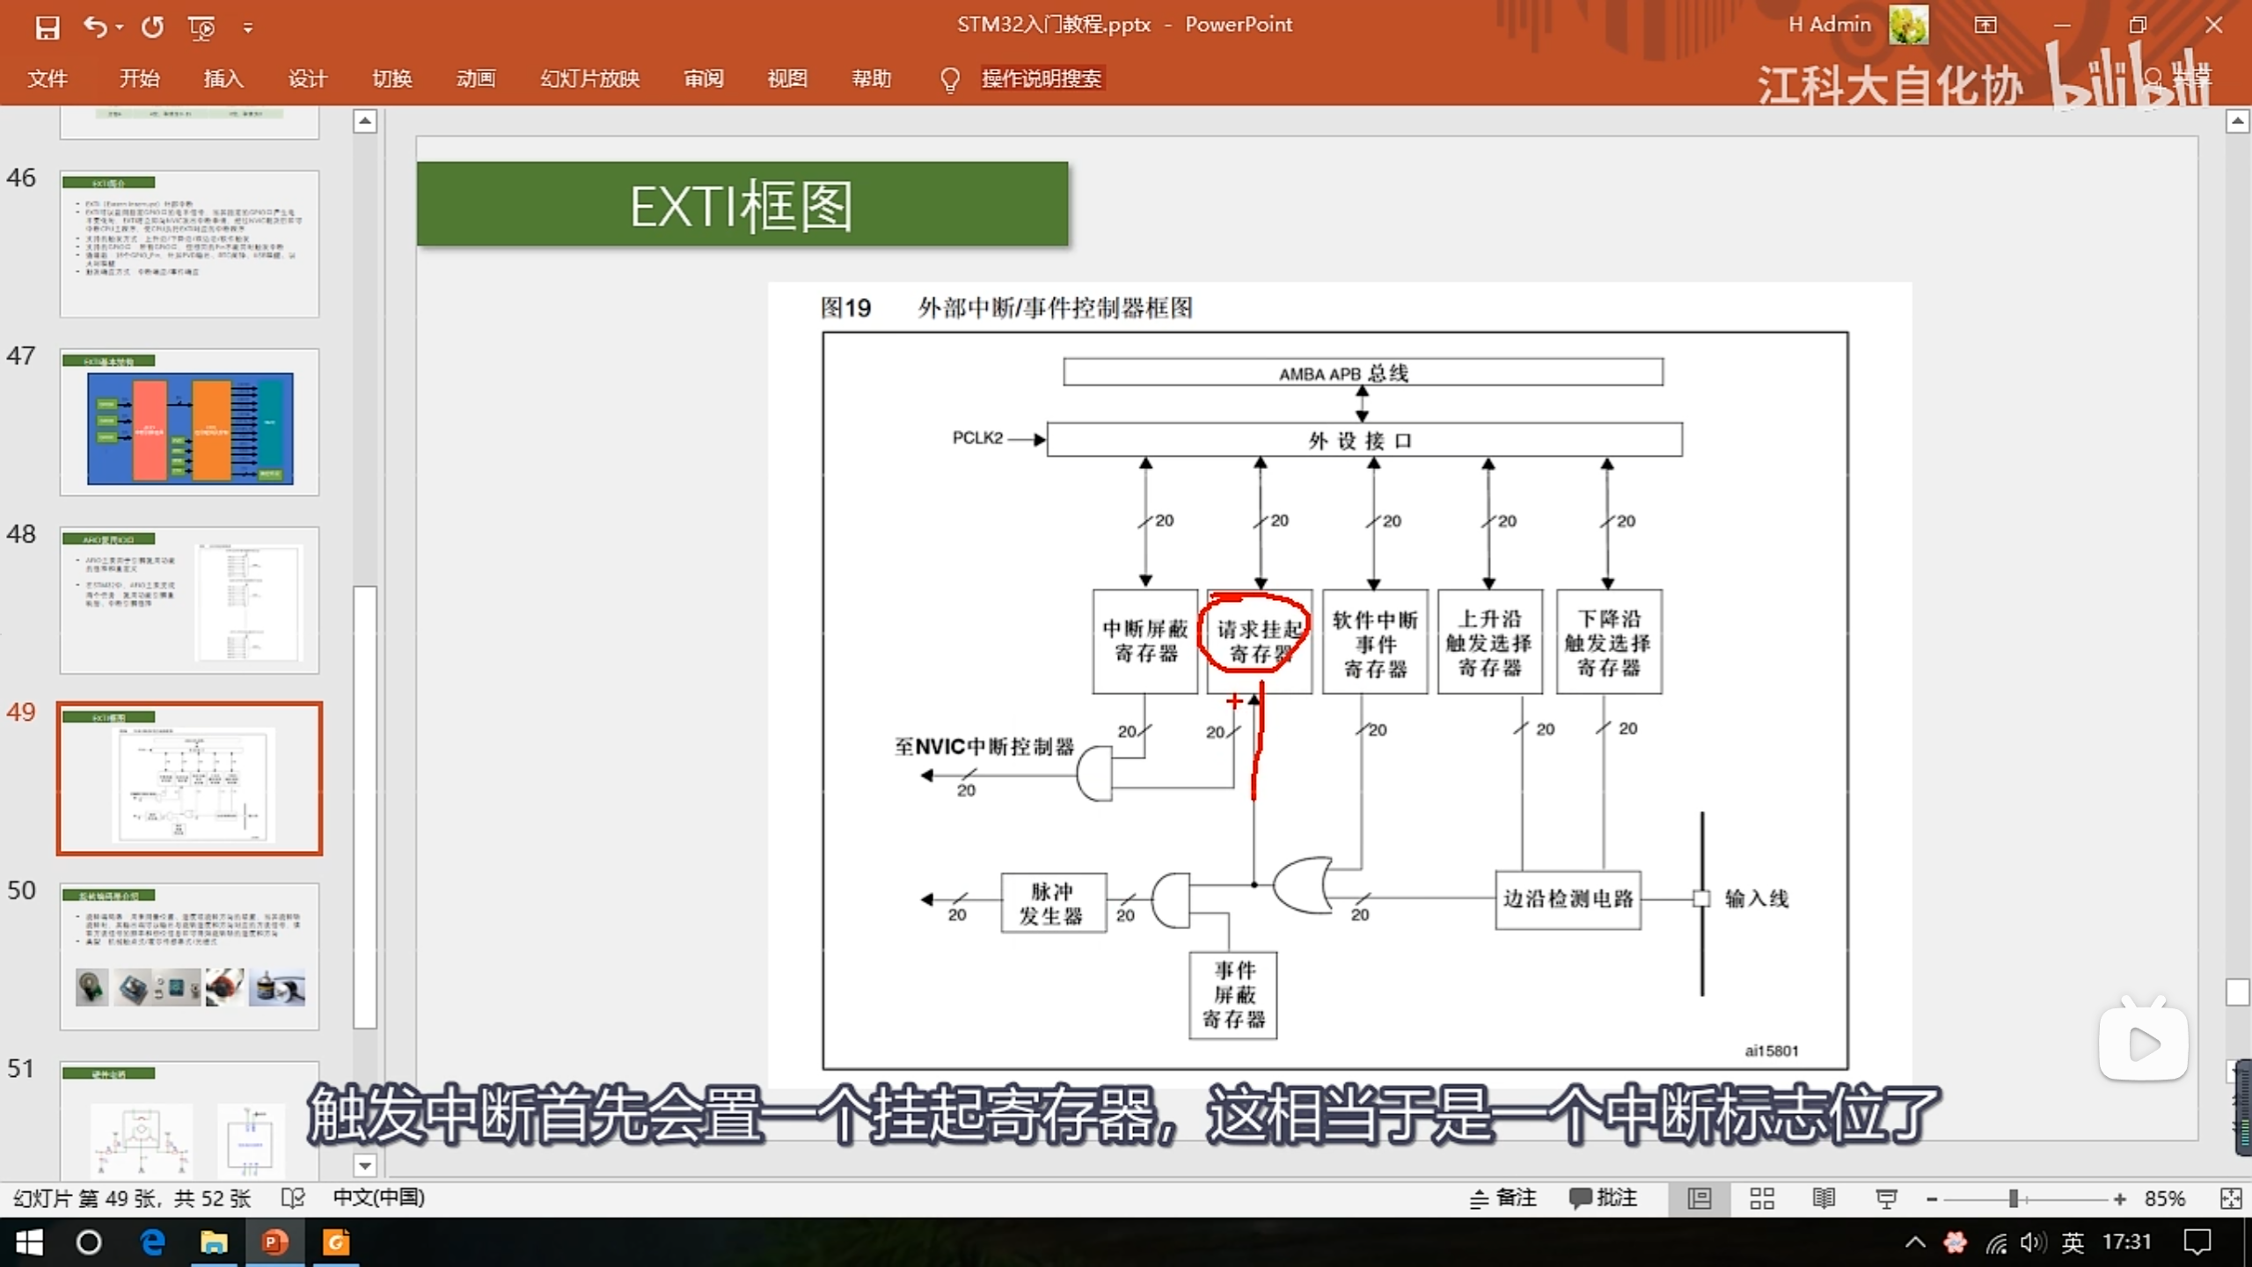Click the zoom in plus button
This screenshot has height=1267, width=2252.
pyautogui.click(x=2119, y=1199)
